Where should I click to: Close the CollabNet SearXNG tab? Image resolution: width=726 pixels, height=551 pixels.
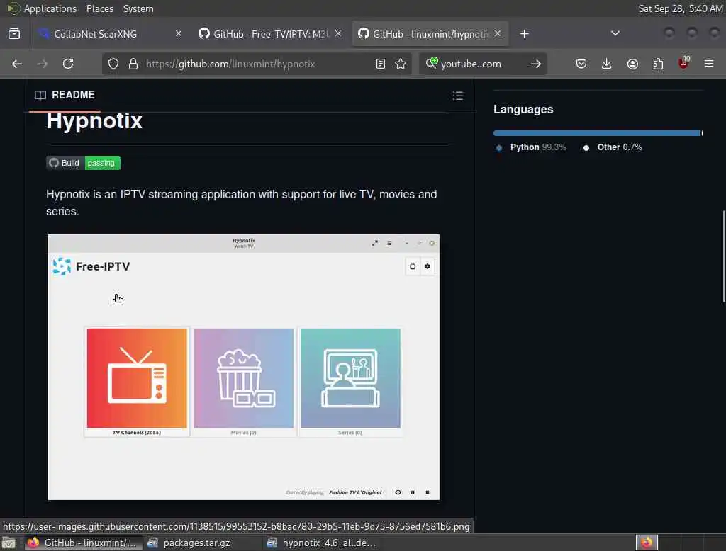[179, 33]
